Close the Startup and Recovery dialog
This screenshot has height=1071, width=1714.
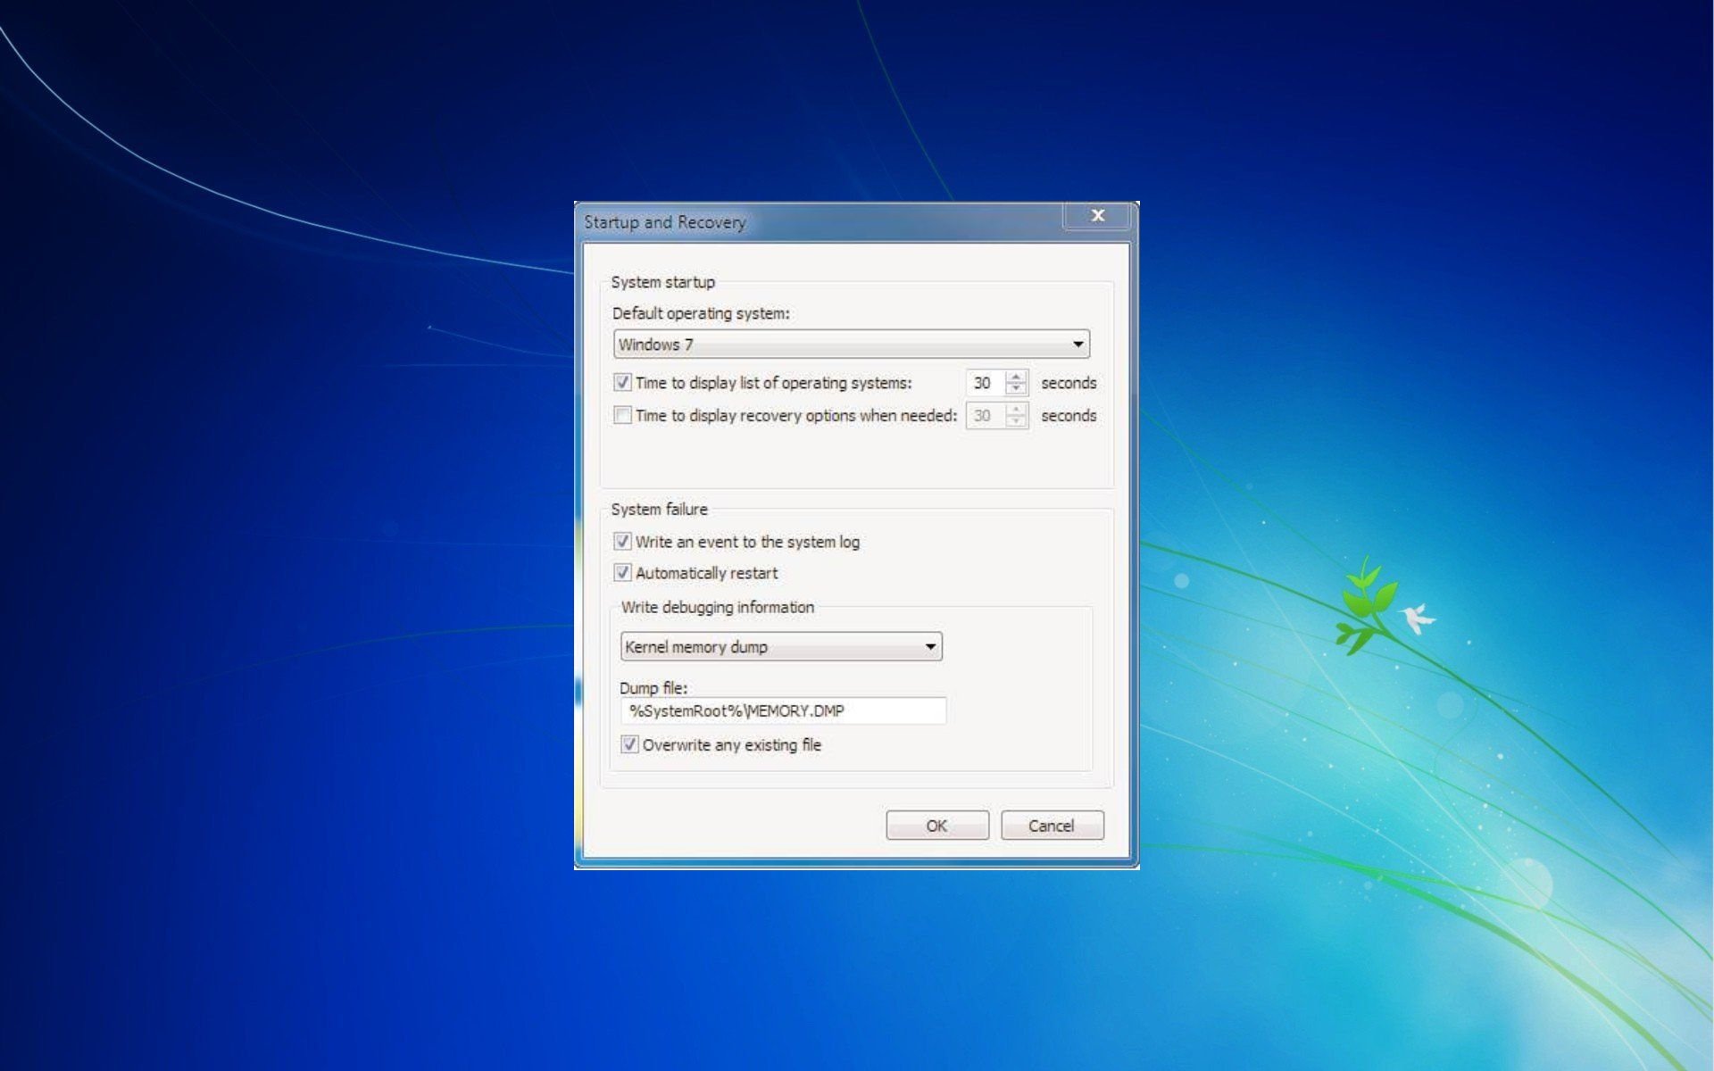coord(1098,215)
